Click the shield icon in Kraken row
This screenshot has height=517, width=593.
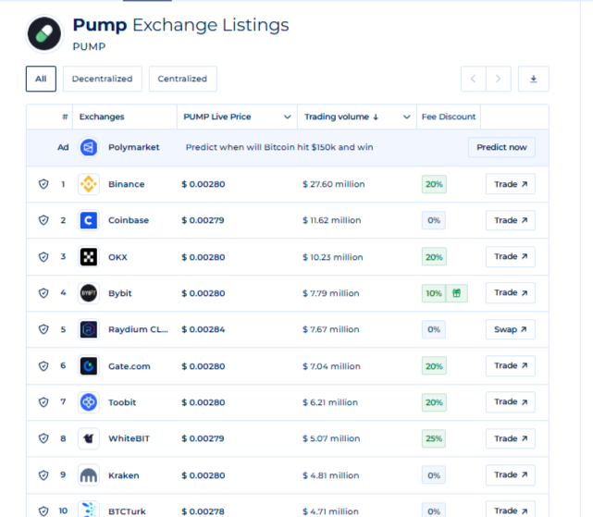[43, 475]
